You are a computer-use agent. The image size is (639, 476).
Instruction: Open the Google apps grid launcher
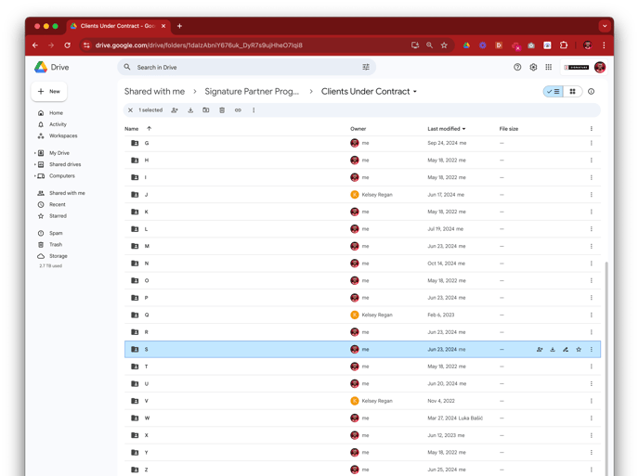(549, 68)
